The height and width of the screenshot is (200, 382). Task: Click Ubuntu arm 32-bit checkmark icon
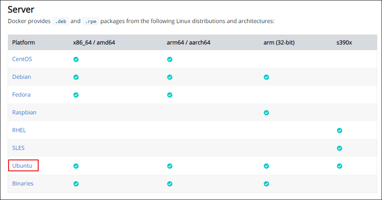point(266,166)
